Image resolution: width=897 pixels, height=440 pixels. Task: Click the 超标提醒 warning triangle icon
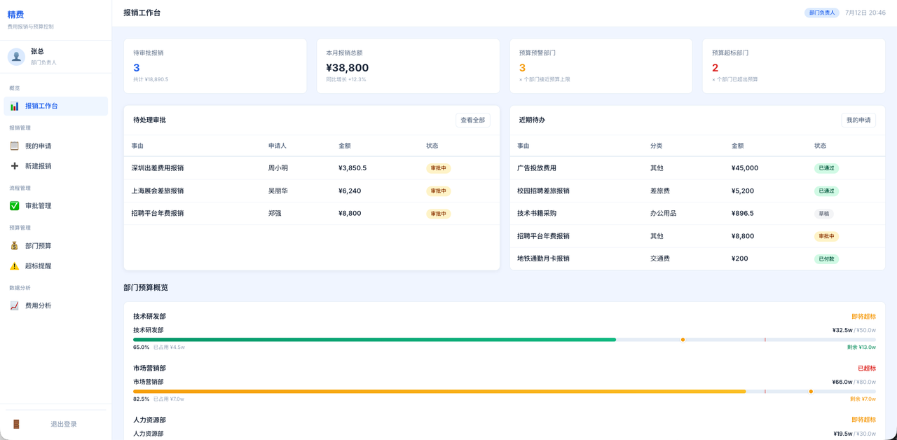(x=14, y=266)
